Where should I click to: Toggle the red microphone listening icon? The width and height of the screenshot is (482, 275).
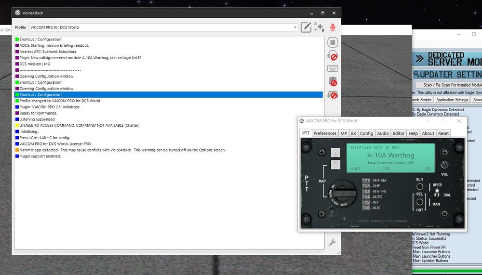[333, 27]
